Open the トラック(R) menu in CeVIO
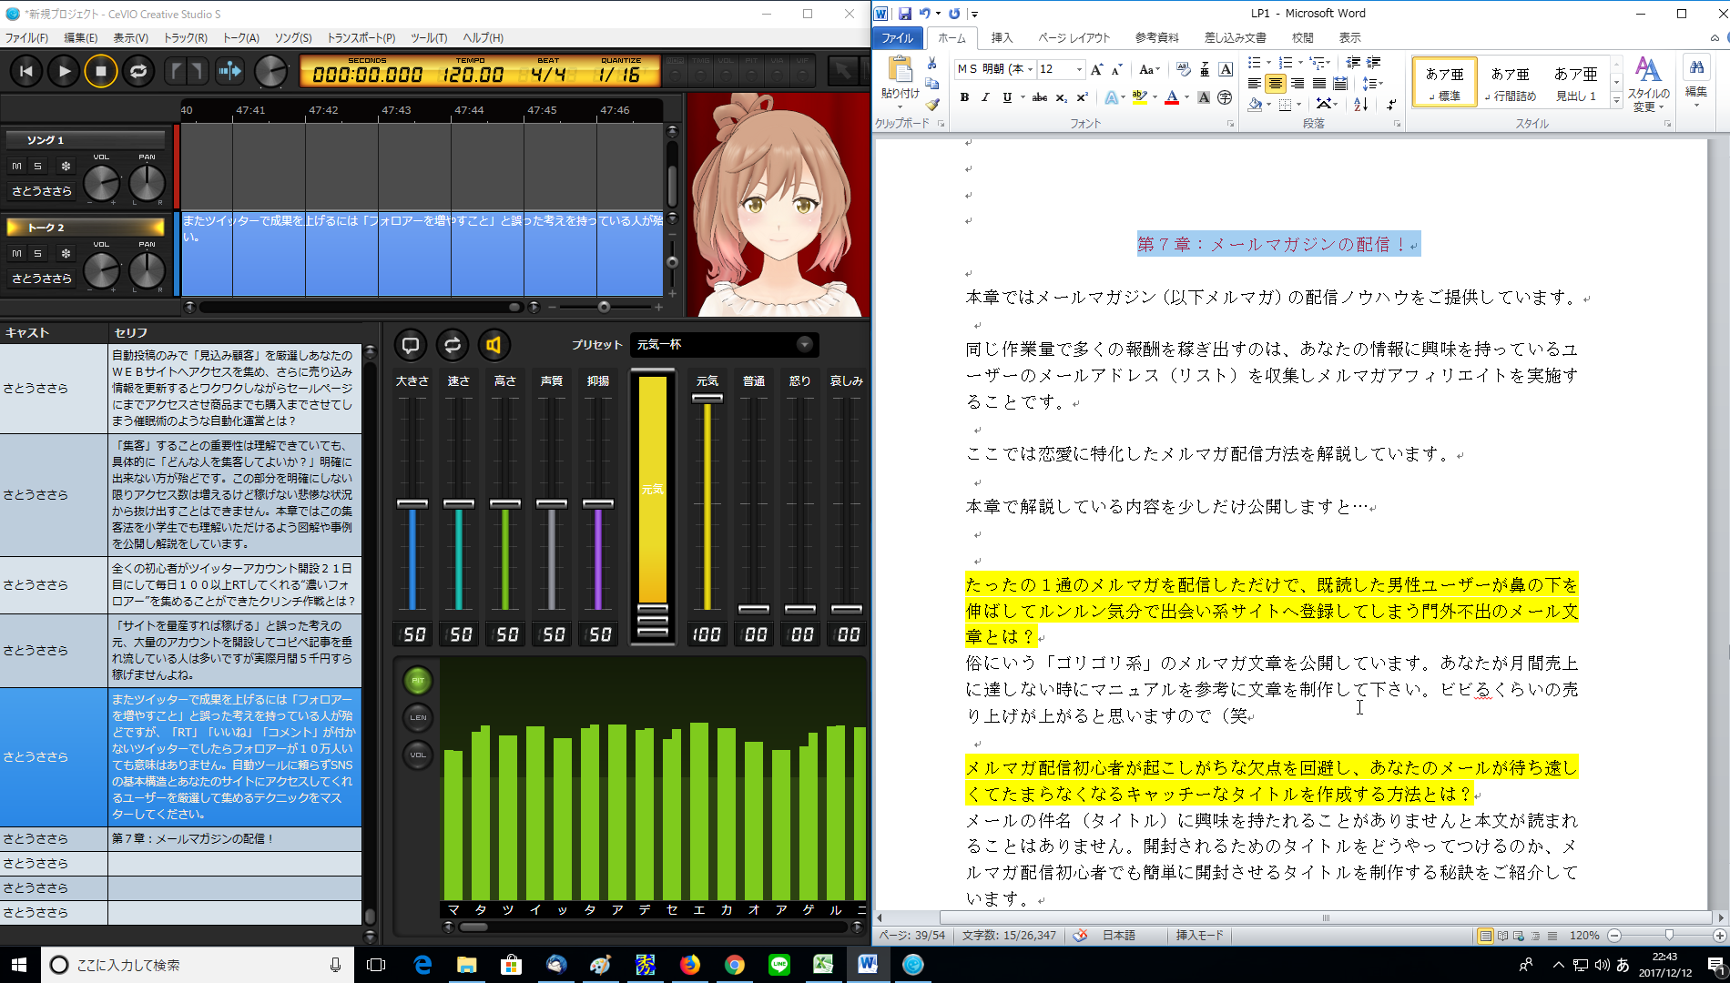The width and height of the screenshot is (1730, 983). tap(185, 37)
